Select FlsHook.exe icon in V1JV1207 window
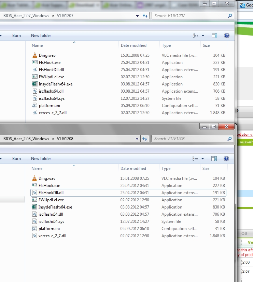Screen dimensions: 253x282 coord(35,63)
